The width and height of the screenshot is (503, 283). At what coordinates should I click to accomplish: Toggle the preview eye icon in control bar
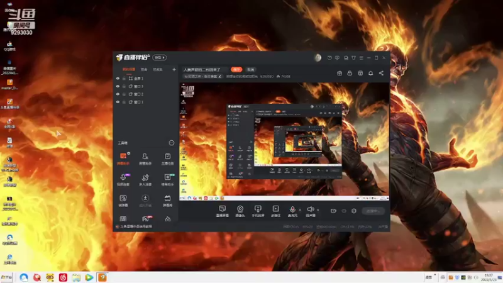coord(344,211)
